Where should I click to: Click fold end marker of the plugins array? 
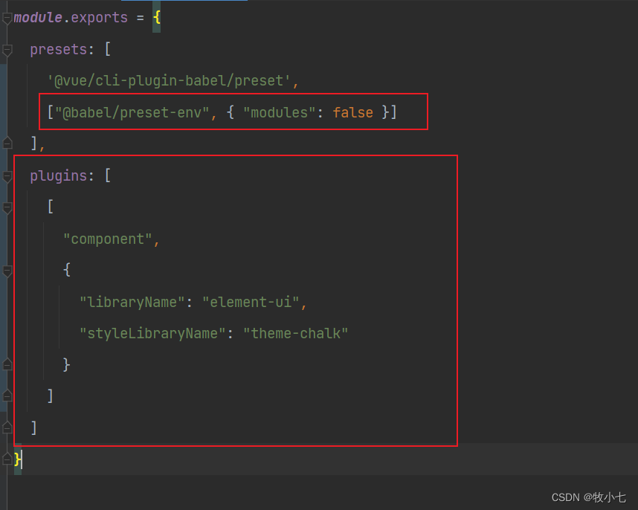7,427
